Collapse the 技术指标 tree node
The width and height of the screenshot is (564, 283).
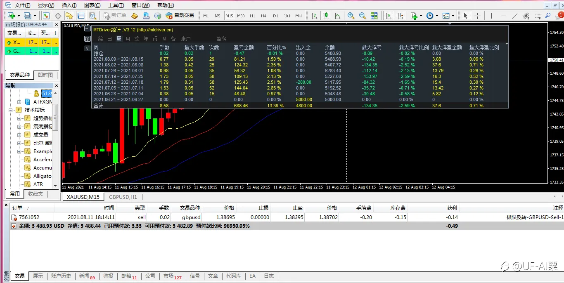[11, 110]
